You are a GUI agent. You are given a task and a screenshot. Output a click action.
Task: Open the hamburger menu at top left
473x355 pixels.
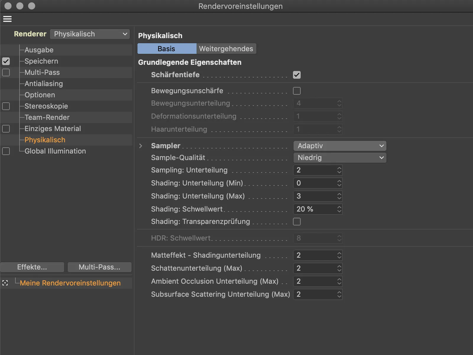point(7,19)
